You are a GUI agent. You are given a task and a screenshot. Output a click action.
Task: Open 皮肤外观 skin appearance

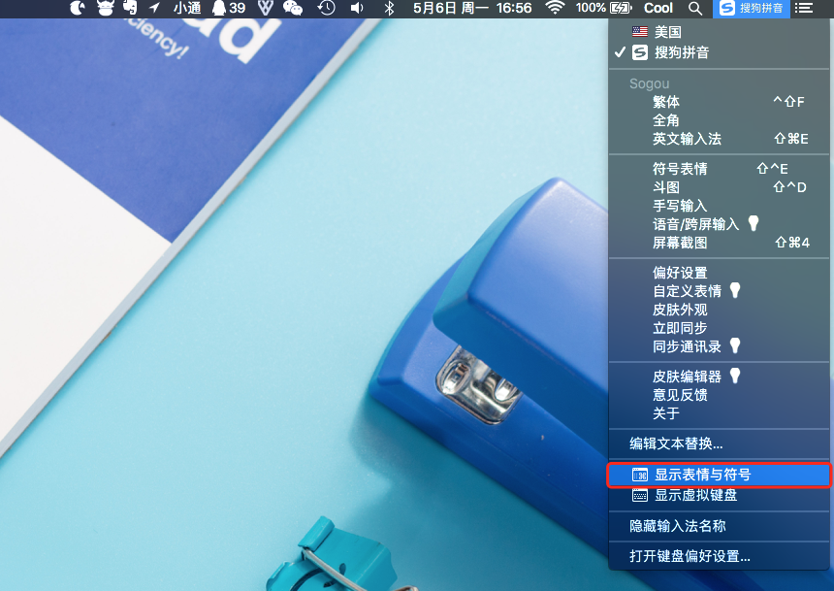pyautogui.click(x=720, y=310)
